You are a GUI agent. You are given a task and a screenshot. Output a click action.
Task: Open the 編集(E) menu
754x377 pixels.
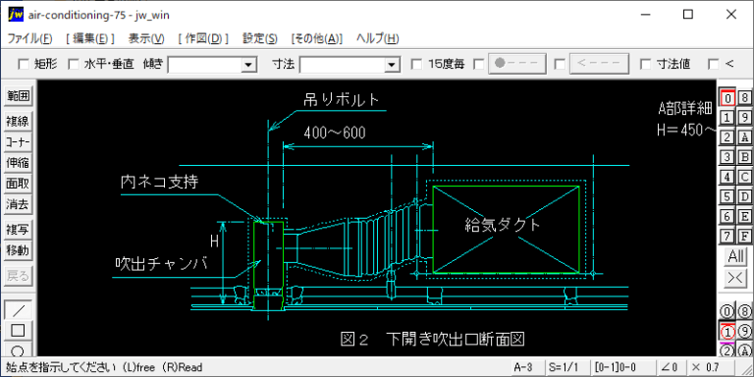[90, 38]
